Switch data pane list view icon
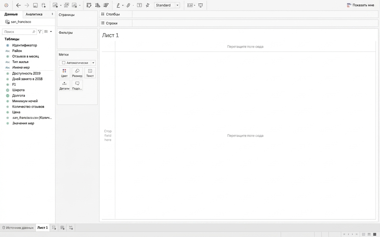 46,32
